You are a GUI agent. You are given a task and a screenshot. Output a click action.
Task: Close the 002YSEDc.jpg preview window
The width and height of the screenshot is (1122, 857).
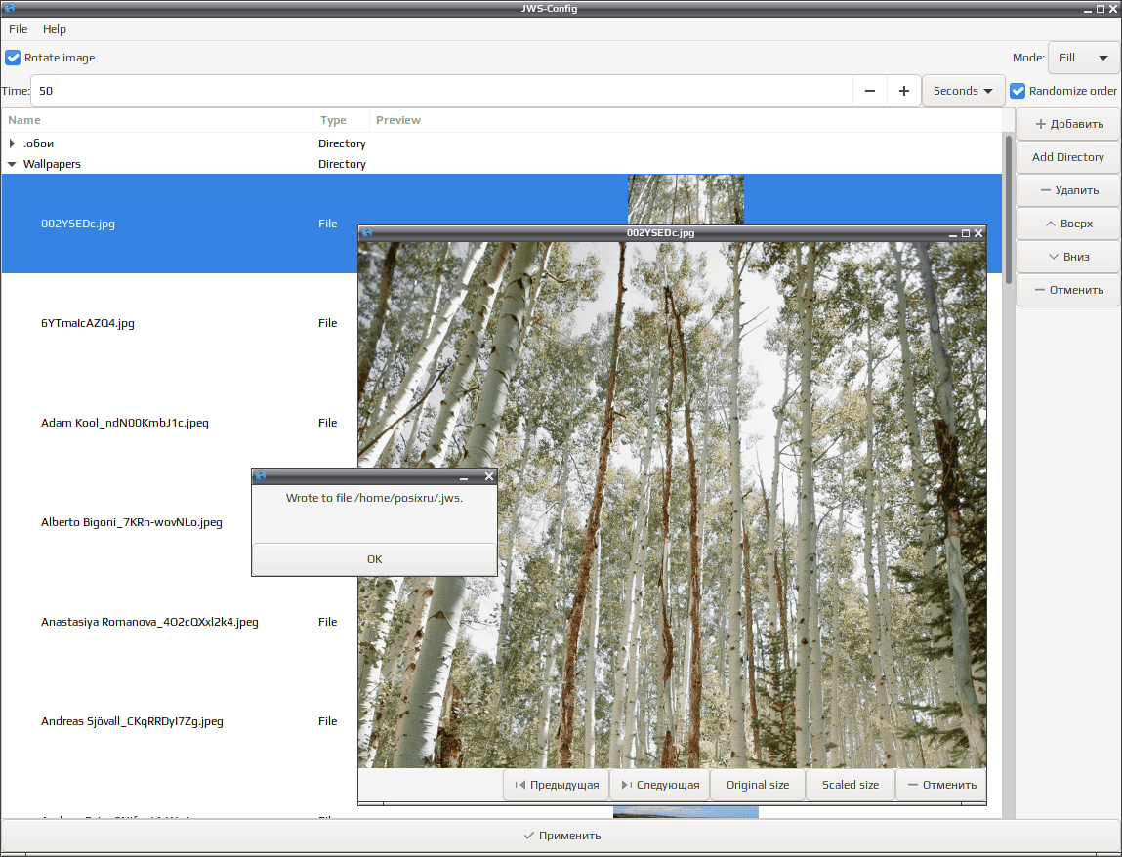pos(978,233)
